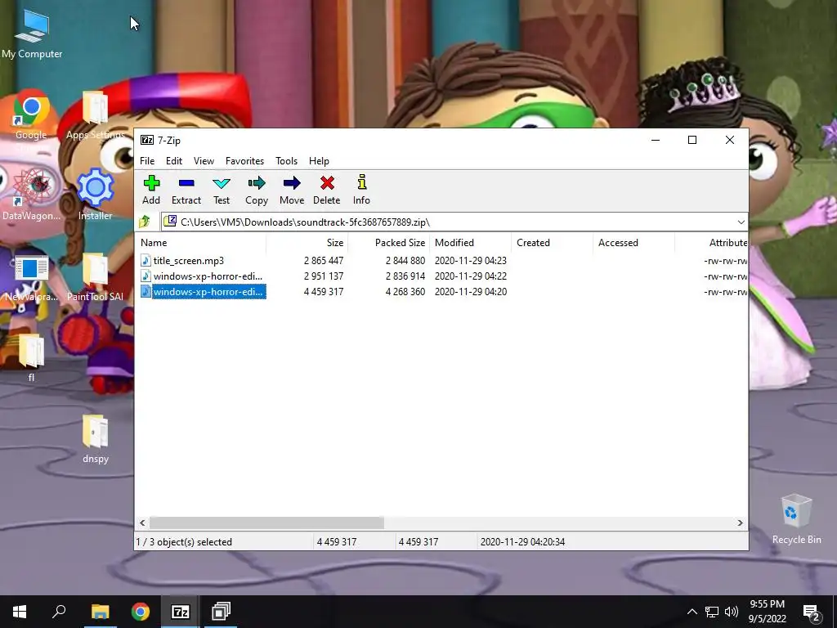Click the highlighted windows-xp-horror-edi... file
Image resolution: width=837 pixels, height=628 pixels.
coord(208,292)
